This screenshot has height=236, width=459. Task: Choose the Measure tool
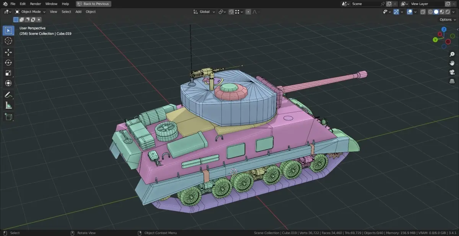[x=8, y=105]
